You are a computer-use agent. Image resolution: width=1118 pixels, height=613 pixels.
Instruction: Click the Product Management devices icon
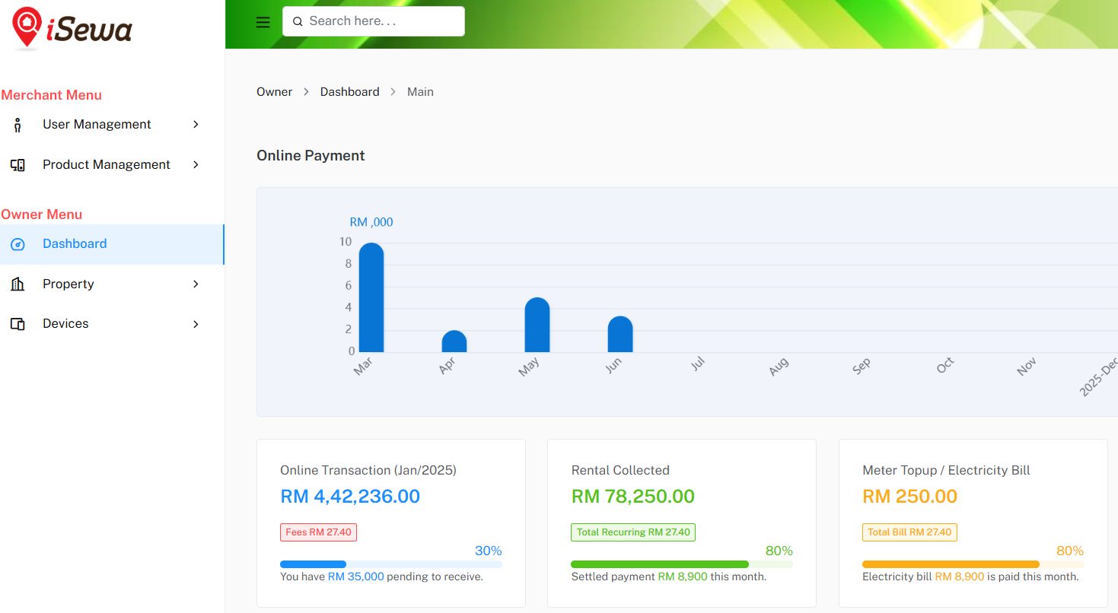click(18, 165)
